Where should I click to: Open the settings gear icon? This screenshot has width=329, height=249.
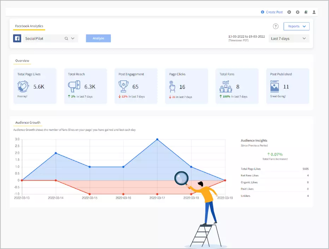click(297, 12)
